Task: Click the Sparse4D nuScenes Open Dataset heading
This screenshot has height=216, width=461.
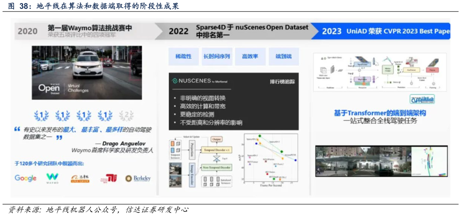Action: click(x=252, y=31)
